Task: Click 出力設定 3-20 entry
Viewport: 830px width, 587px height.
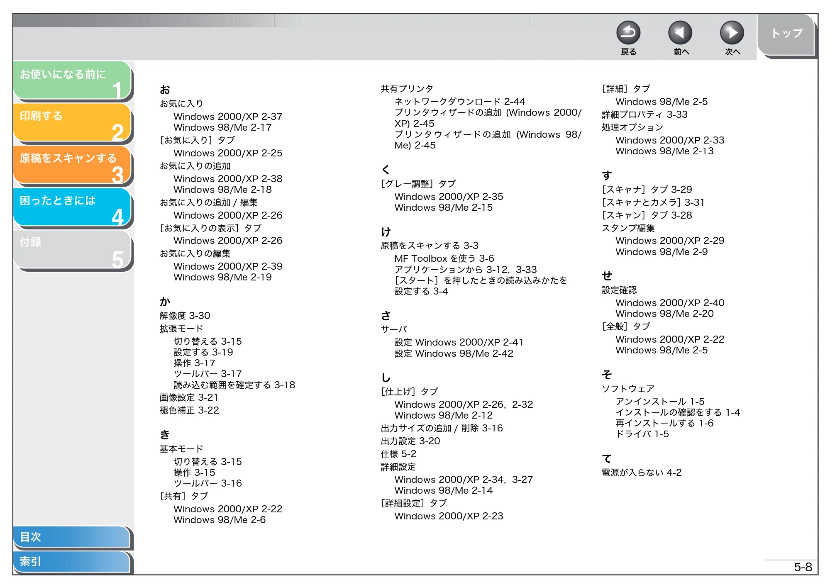Action: (x=410, y=441)
